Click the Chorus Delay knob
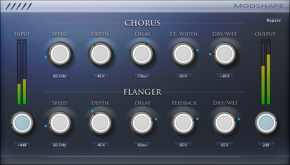 pos(142,54)
